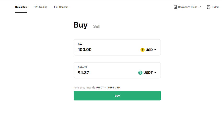Click the Beginner's Guide document icon
The width and height of the screenshot is (222, 118).
tap(175, 7)
